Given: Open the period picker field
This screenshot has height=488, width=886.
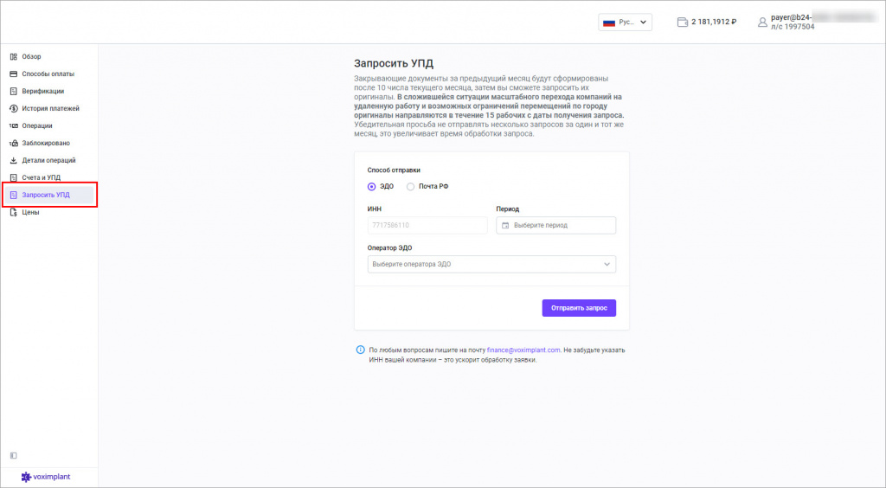Looking at the screenshot, I should pyautogui.click(x=555, y=225).
